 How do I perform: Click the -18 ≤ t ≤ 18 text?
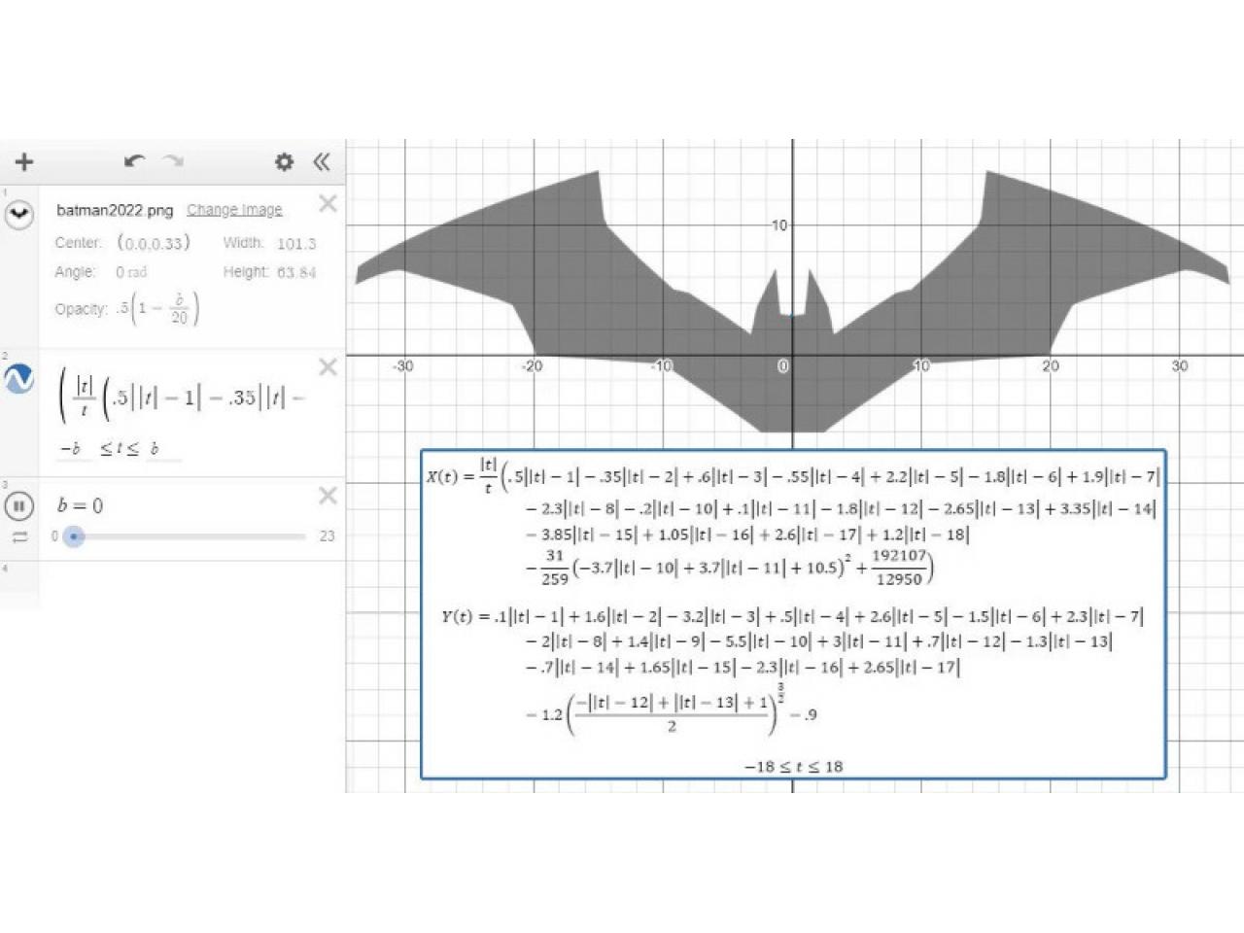point(793,767)
